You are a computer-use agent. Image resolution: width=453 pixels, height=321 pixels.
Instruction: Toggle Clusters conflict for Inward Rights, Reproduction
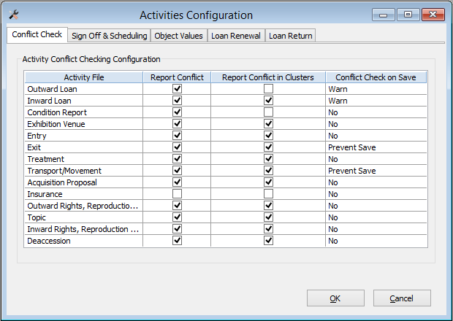(268, 229)
